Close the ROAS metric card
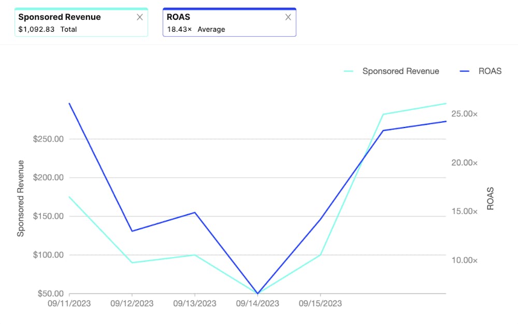 click(x=288, y=17)
